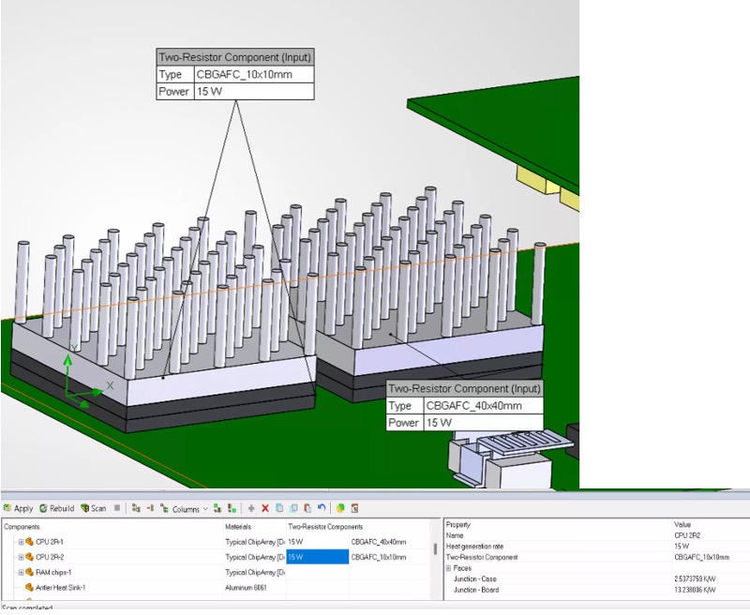This screenshot has width=750, height=615.
Task: Click the yellow-green cube icon
Action: pos(340,508)
